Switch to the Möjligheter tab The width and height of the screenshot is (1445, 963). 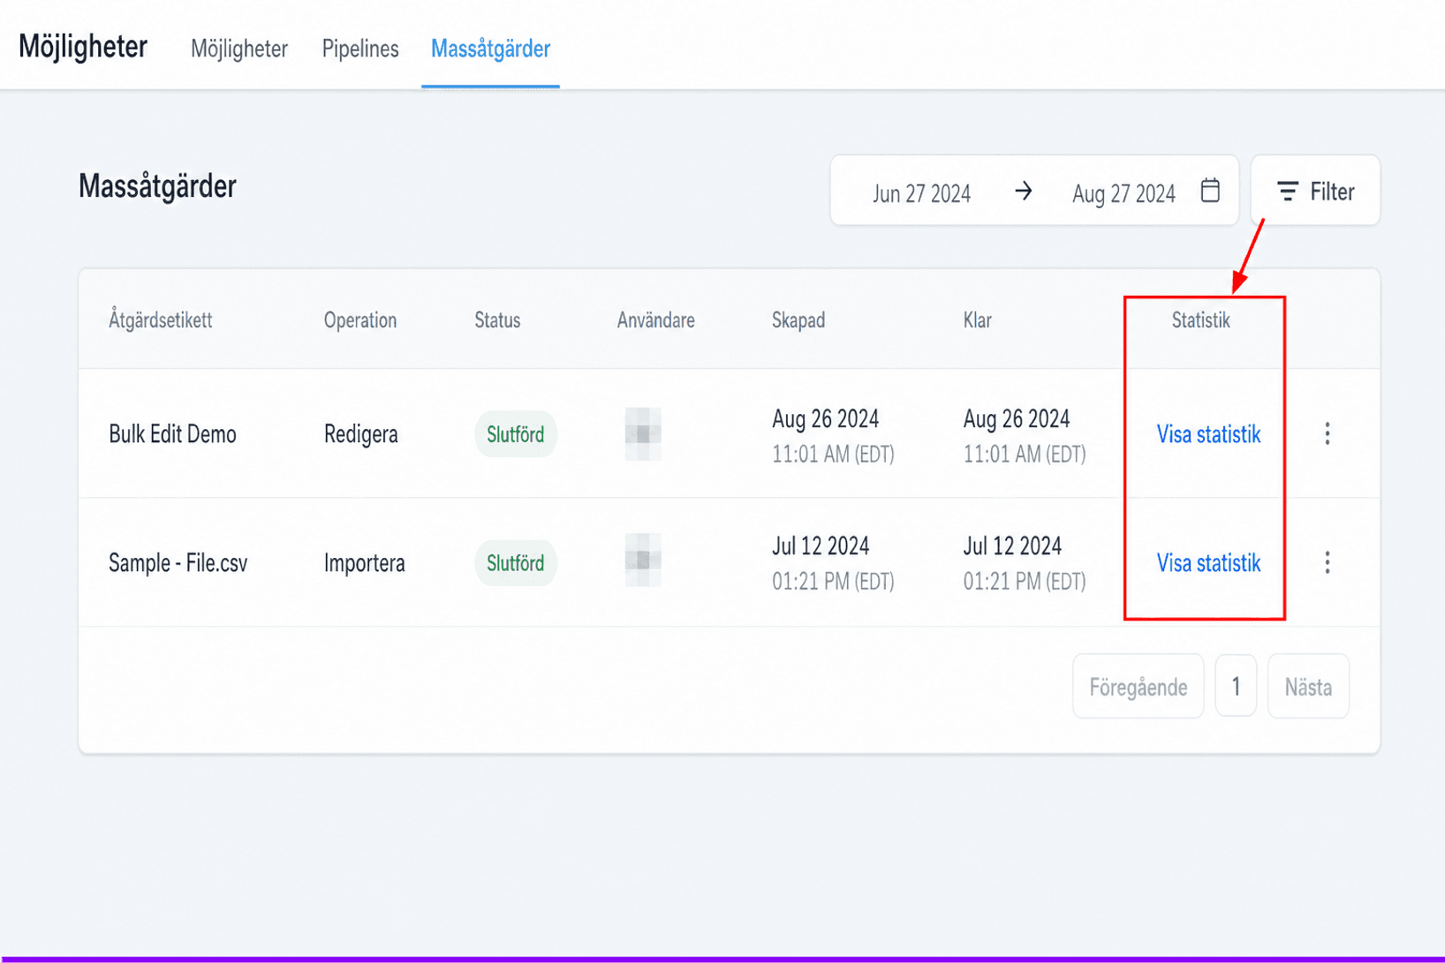pos(239,49)
